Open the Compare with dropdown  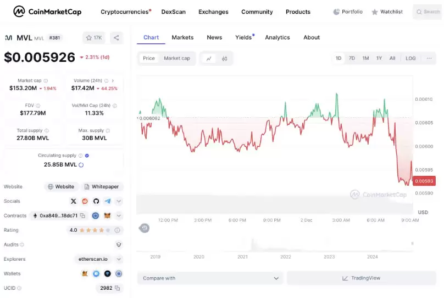click(x=210, y=278)
